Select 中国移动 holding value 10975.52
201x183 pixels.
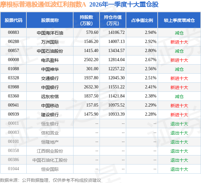tap(117, 105)
